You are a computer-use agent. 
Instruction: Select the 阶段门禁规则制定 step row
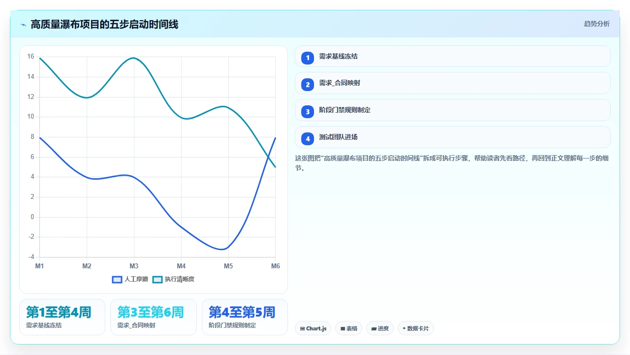tap(452, 110)
